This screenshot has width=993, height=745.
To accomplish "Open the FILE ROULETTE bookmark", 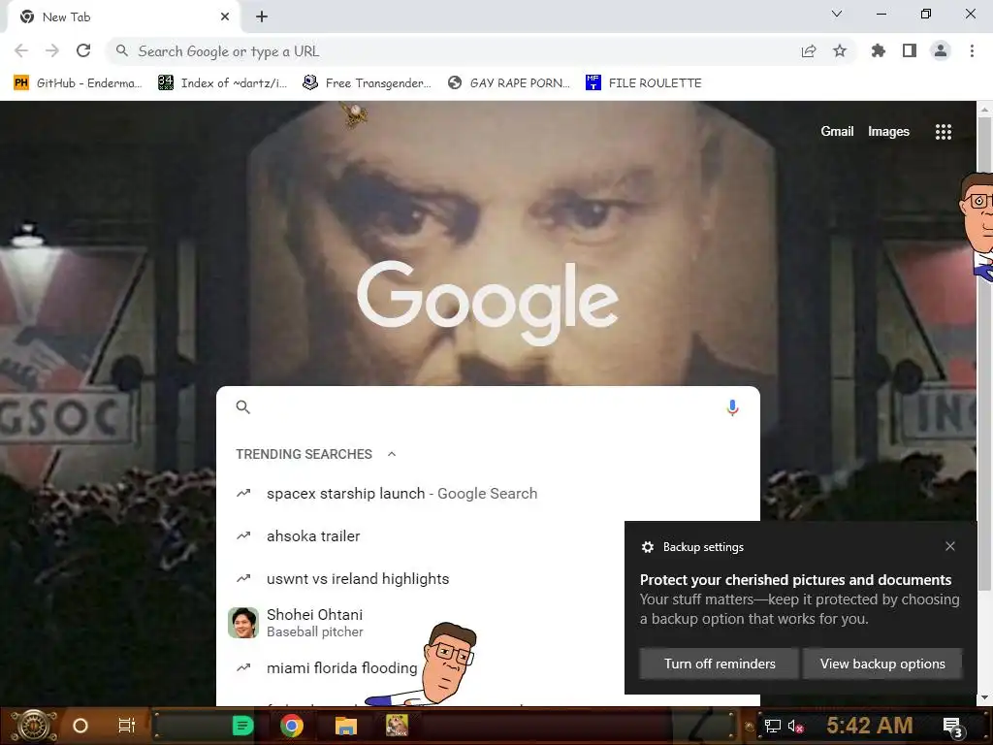I will click(644, 83).
